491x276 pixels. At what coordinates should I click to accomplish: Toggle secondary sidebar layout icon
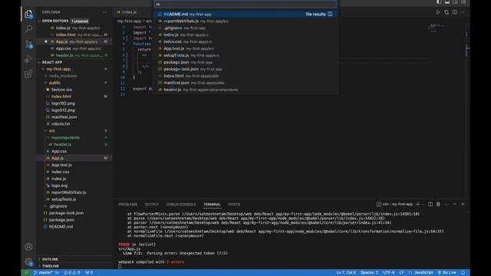[x=455, y=2]
